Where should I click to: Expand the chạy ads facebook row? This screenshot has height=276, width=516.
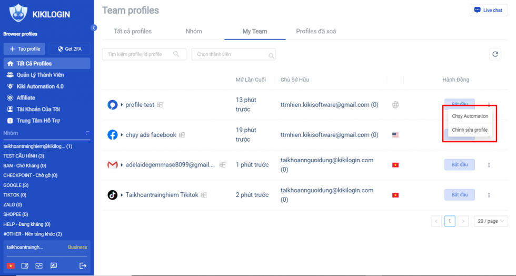tap(122, 135)
